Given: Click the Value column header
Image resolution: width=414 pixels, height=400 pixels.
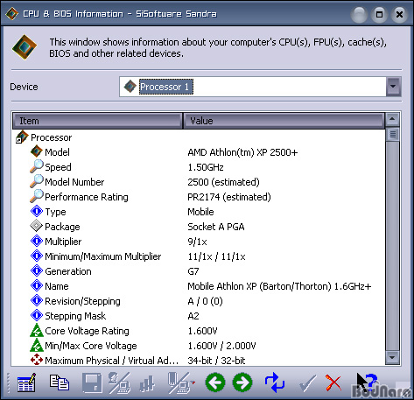Looking at the screenshot, I should click(284, 121).
